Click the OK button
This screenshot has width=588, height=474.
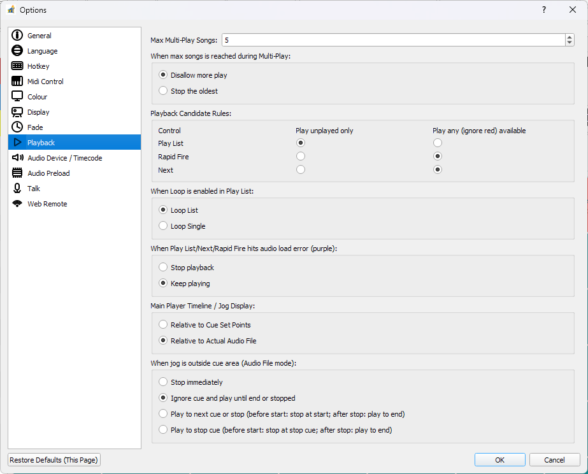pyautogui.click(x=499, y=459)
